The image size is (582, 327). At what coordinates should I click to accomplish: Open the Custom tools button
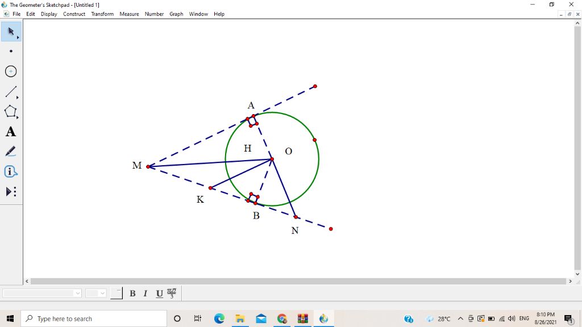click(x=11, y=192)
